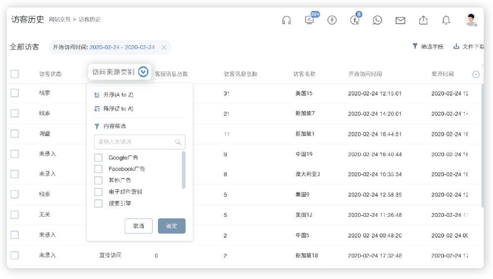Select the row checkbox for 中国5

(14, 235)
